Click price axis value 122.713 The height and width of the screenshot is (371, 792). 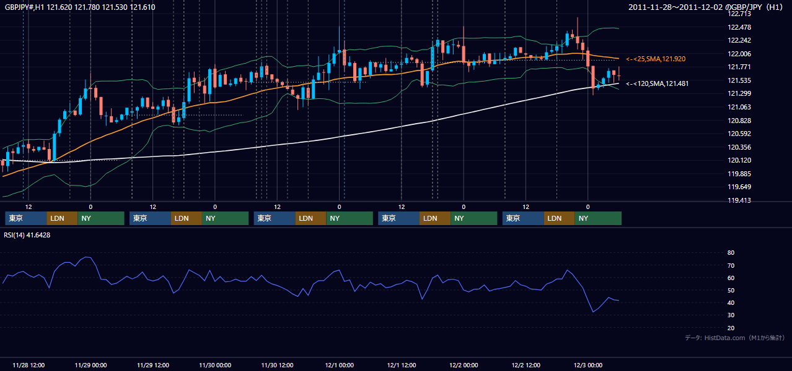coord(739,14)
